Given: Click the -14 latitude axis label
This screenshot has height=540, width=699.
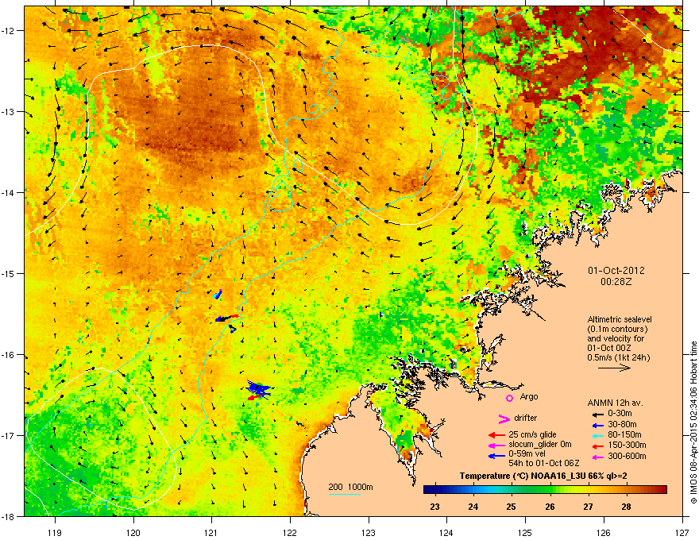Looking at the screenshot, I should [x=8, y=192].
